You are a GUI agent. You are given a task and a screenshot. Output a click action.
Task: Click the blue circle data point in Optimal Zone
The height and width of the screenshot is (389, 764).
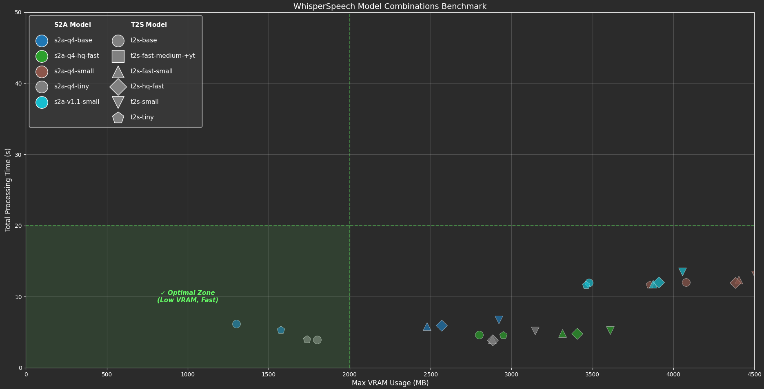point(236,324)
